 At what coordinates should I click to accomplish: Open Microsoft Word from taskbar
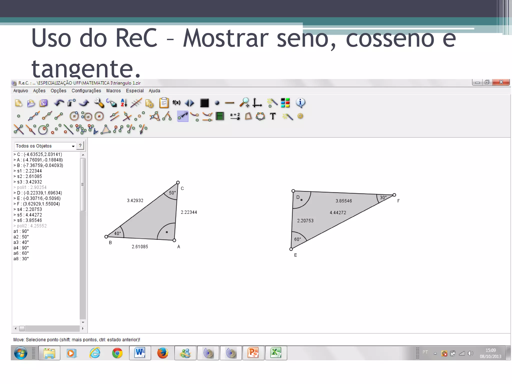[140, 353]
